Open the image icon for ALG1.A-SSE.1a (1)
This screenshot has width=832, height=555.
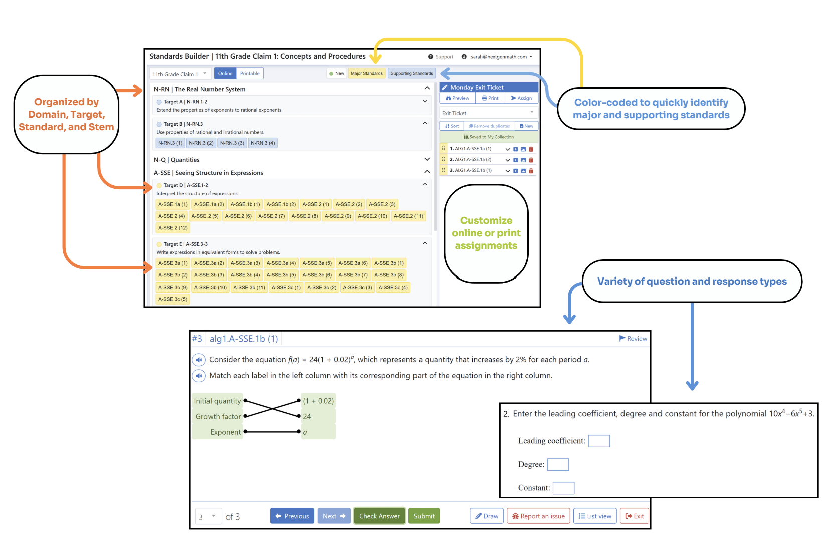pyautogui.click(x=523, y=149)
